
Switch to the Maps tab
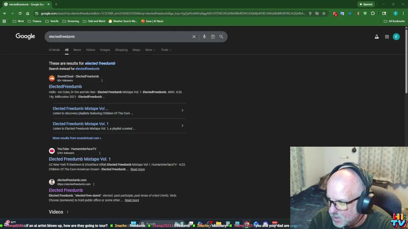point(136,50)
